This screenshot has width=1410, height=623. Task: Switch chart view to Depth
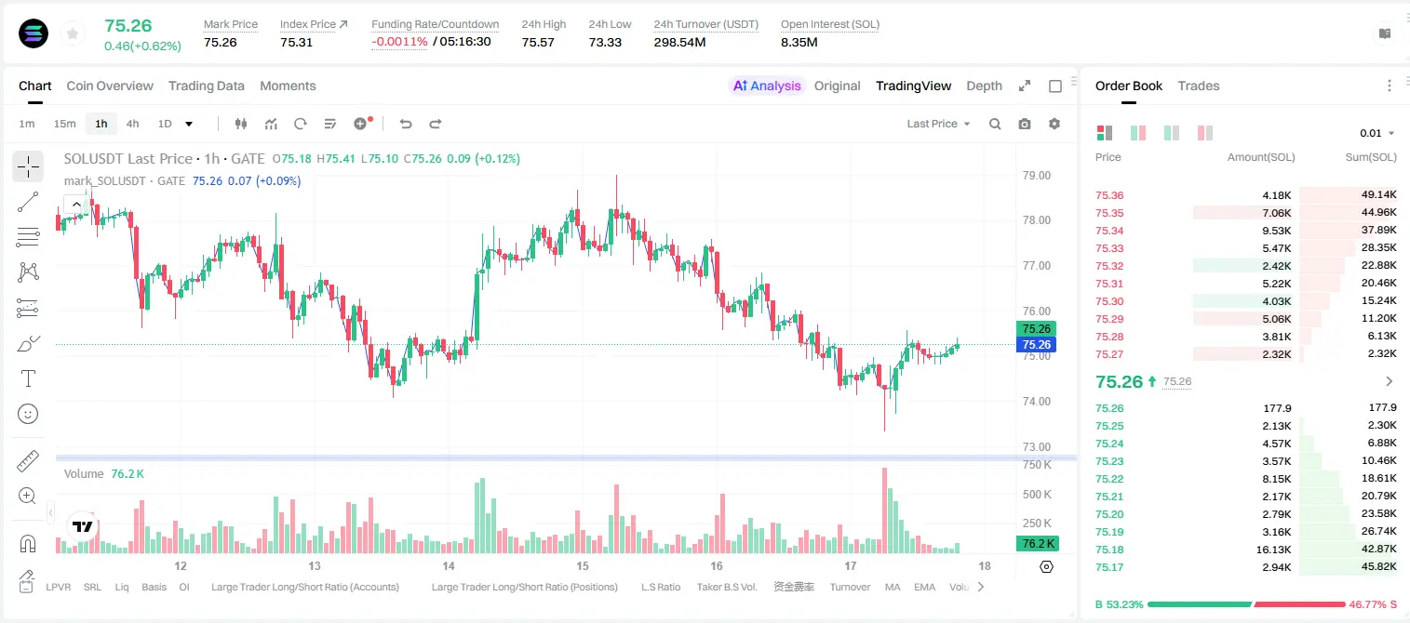pyautogui.click(x=984, y=86)
